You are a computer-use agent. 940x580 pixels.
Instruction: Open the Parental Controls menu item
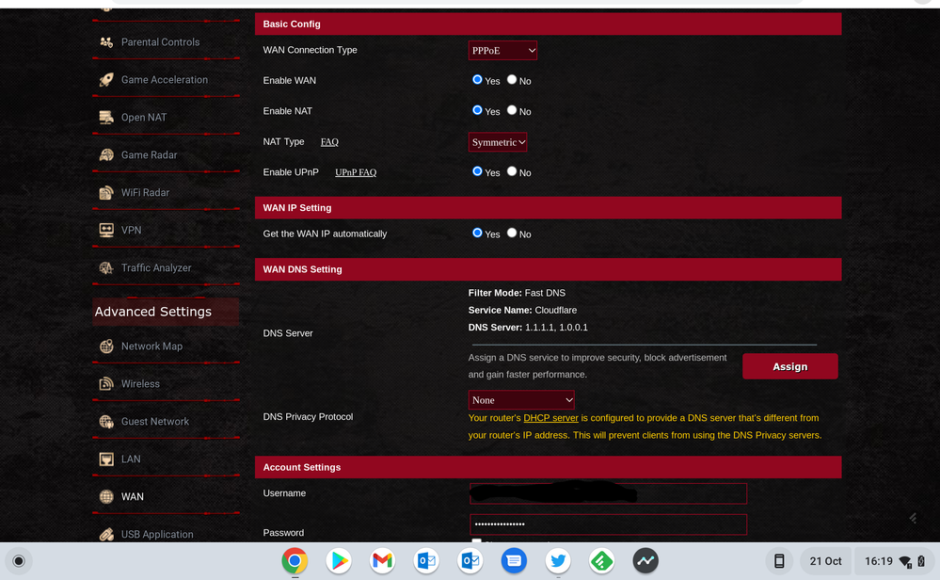click(x=160, y=42)
